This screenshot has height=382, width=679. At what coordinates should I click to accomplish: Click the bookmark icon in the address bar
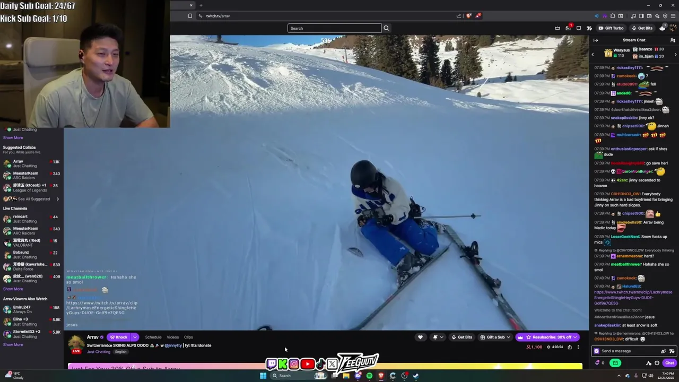(190, 16)
